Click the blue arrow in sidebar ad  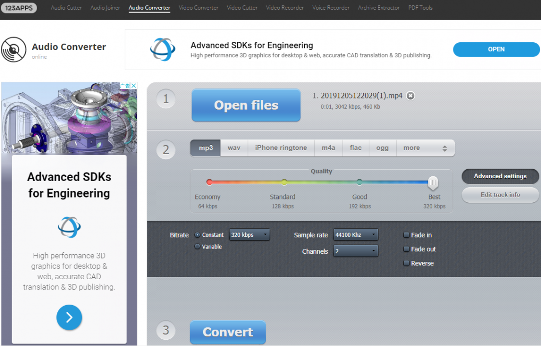(x=69, y=317)
